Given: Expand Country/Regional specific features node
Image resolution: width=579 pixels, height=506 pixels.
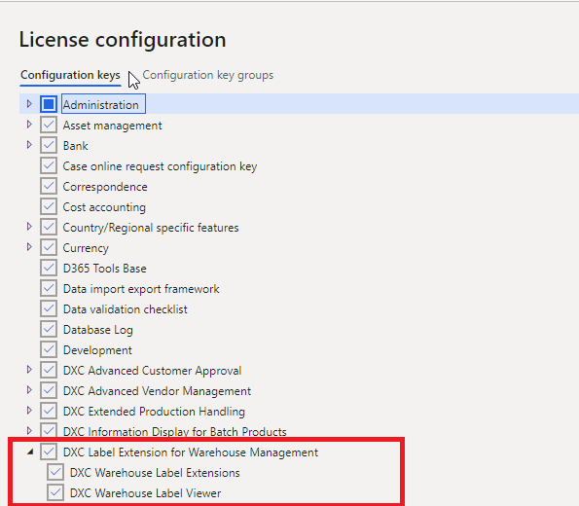Looking at the screenshot, I should click(x=29, y=227).
